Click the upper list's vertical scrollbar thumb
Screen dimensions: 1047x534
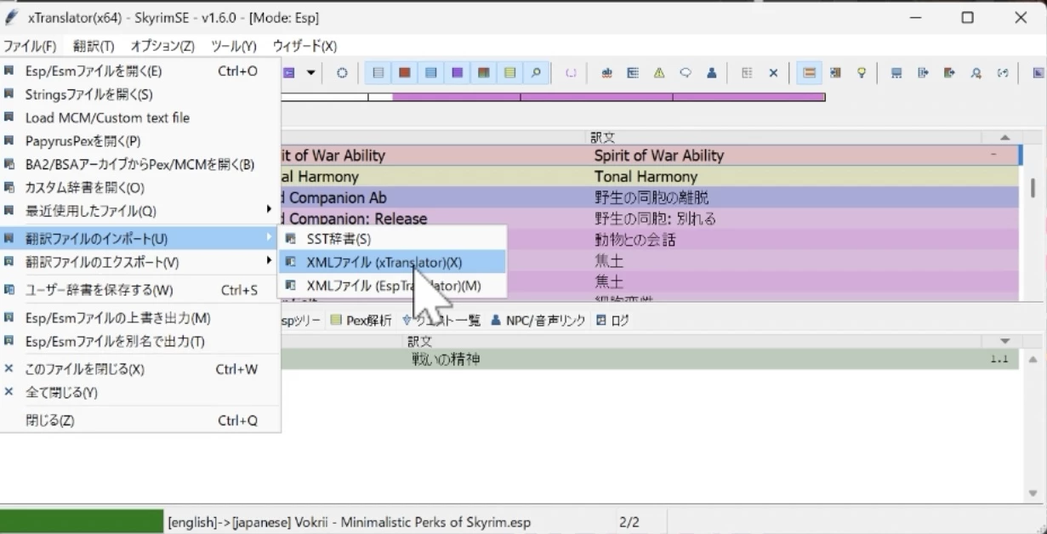click(x=1033, y=186)
